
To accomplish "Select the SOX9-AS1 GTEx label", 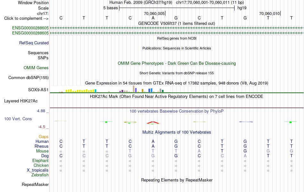I will coord(38,90).
